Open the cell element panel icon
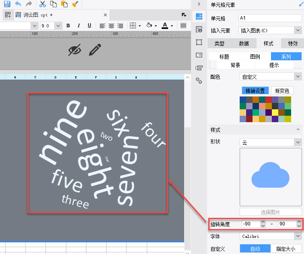This screenshot has height=254, width=304. click(199, 16)
